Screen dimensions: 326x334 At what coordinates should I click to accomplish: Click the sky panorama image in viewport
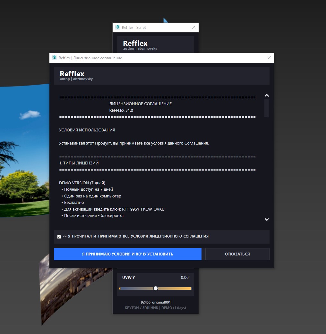24,151
